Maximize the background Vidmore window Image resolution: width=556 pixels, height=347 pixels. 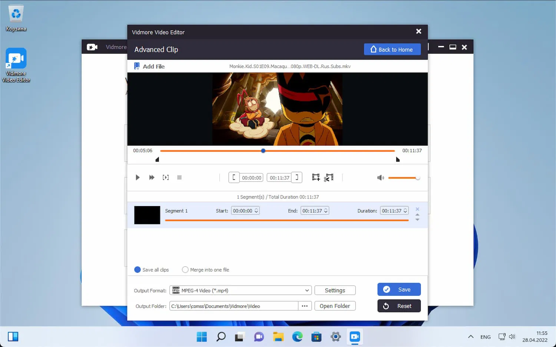pos(453,47)
